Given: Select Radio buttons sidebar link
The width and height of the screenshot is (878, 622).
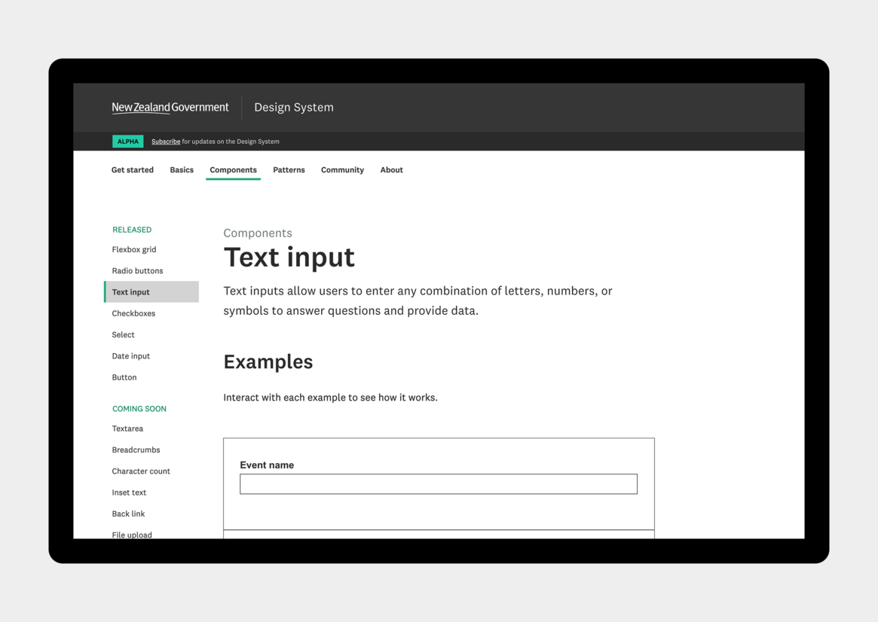Looking at the screenshot, I should [137, 271].
